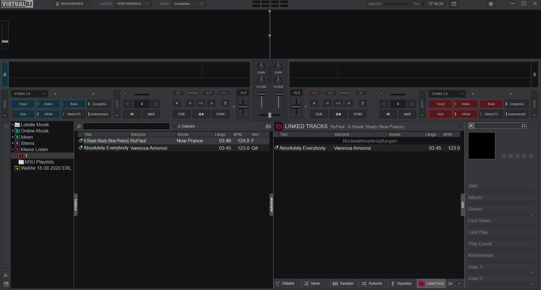Click CUE button on deck A
This screenshot has width=541, height=290.
pos(181,114)
